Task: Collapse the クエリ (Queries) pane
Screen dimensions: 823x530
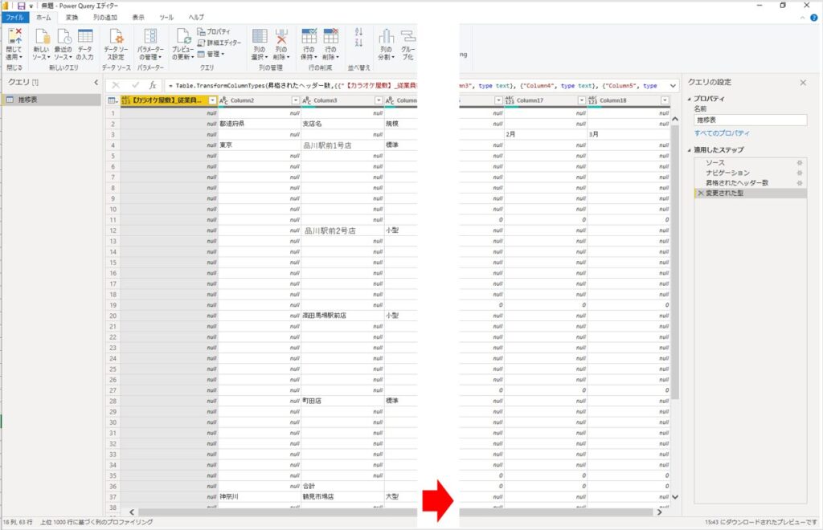Action: (96, 83)
